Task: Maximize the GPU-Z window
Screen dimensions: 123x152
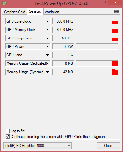Action: tap(104, 2)
